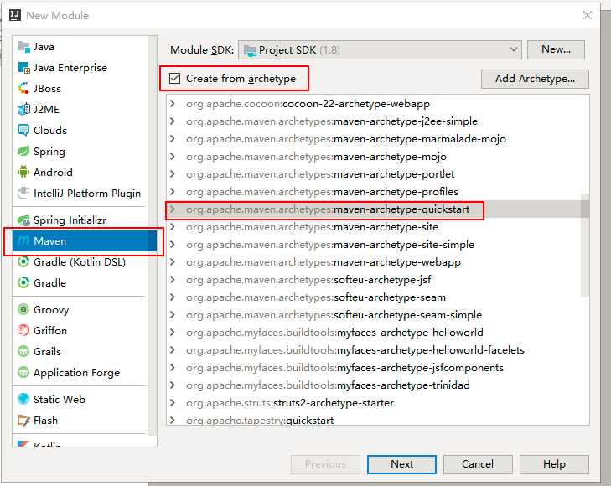Select Griffon module type

click(80, 331)
